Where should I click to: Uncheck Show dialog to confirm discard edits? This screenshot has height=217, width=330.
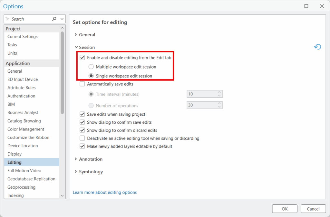82,130
